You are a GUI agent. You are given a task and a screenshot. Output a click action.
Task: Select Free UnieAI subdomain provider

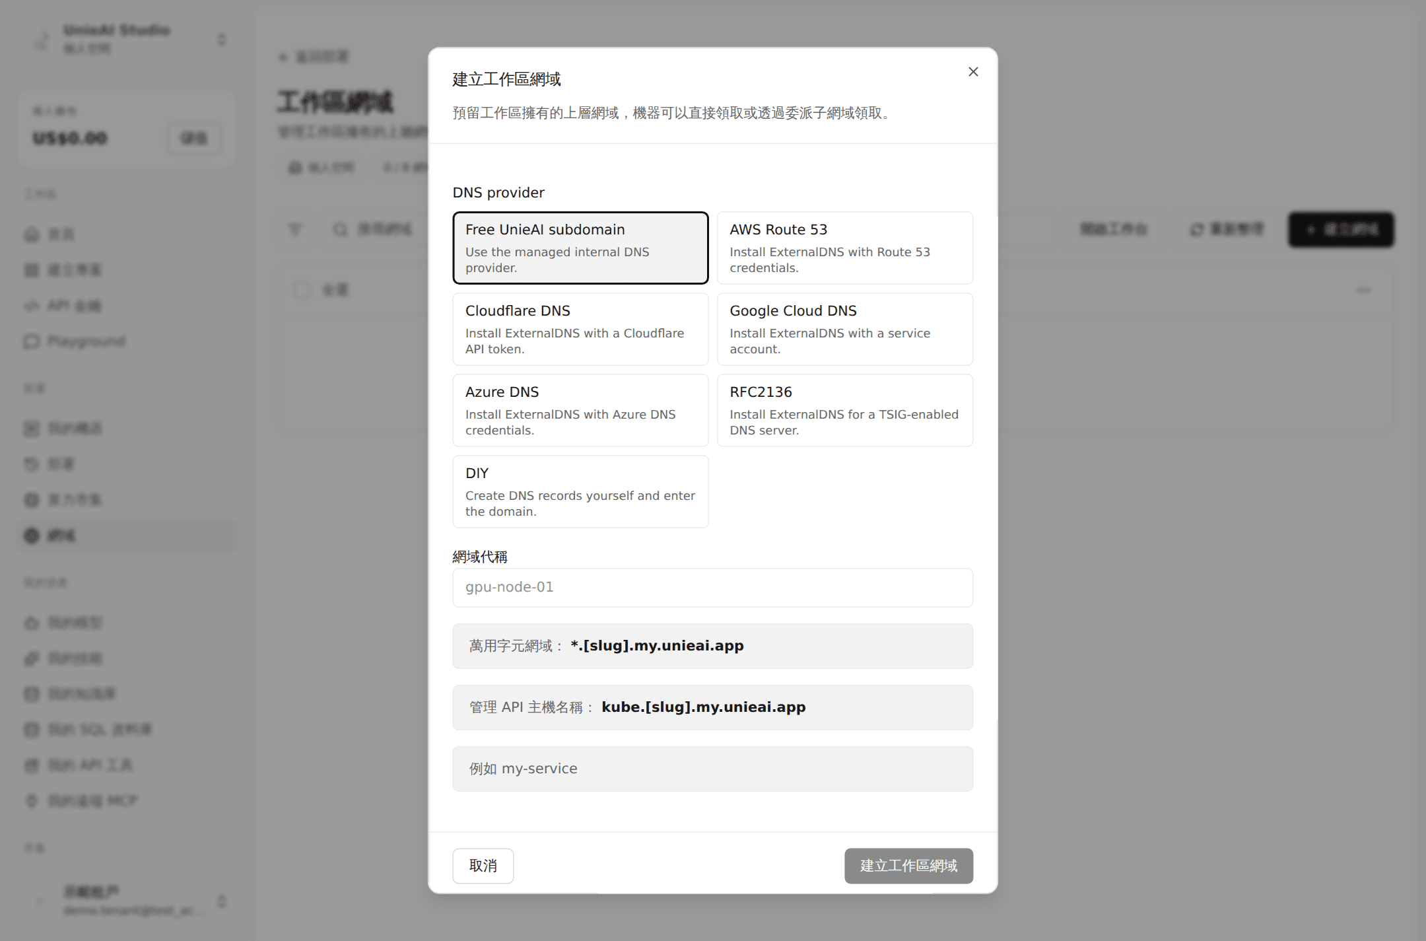pyautogui.click(x=580, y=248)
